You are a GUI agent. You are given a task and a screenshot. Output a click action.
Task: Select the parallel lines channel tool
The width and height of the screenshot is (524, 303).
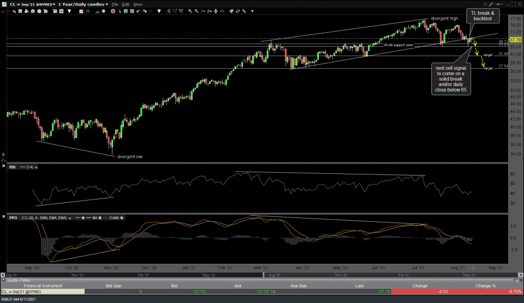181,11
